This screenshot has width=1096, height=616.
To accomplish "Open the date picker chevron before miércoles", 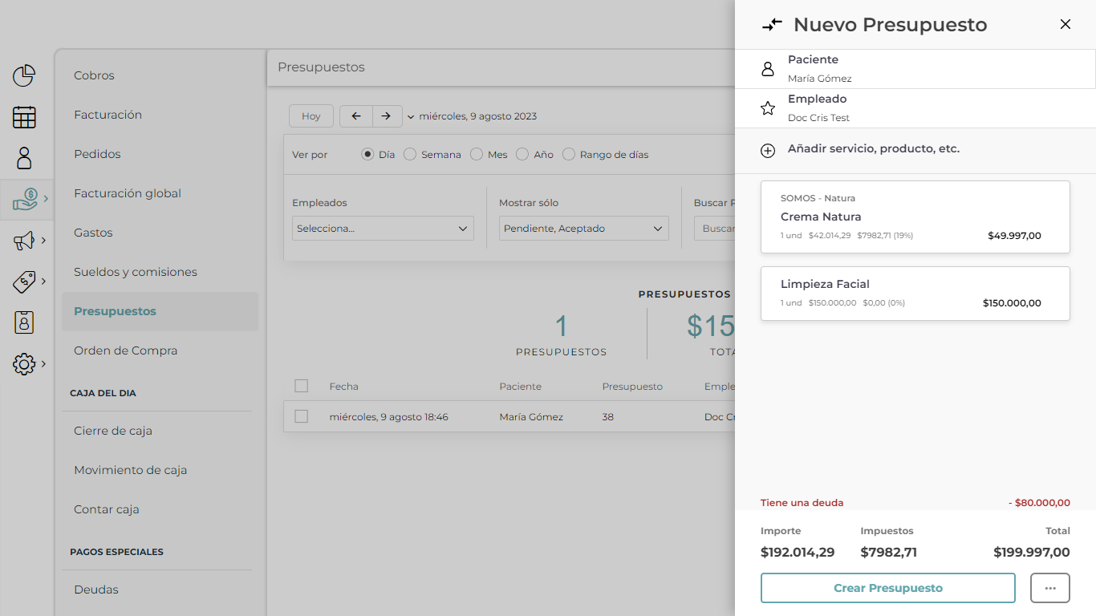I will point(411,117).
